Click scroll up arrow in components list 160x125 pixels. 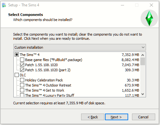(x=143, y=55)
